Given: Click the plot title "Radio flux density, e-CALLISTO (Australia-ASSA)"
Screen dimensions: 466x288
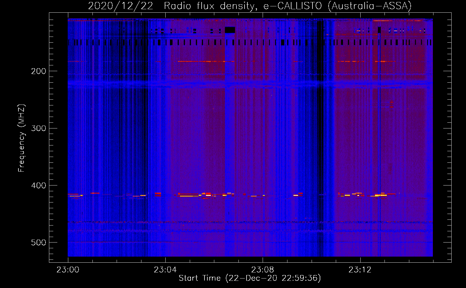Looking at the screenshot, I should 288,6.
